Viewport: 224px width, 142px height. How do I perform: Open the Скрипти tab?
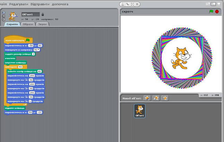pyautogui.click(x=12, y=24)
